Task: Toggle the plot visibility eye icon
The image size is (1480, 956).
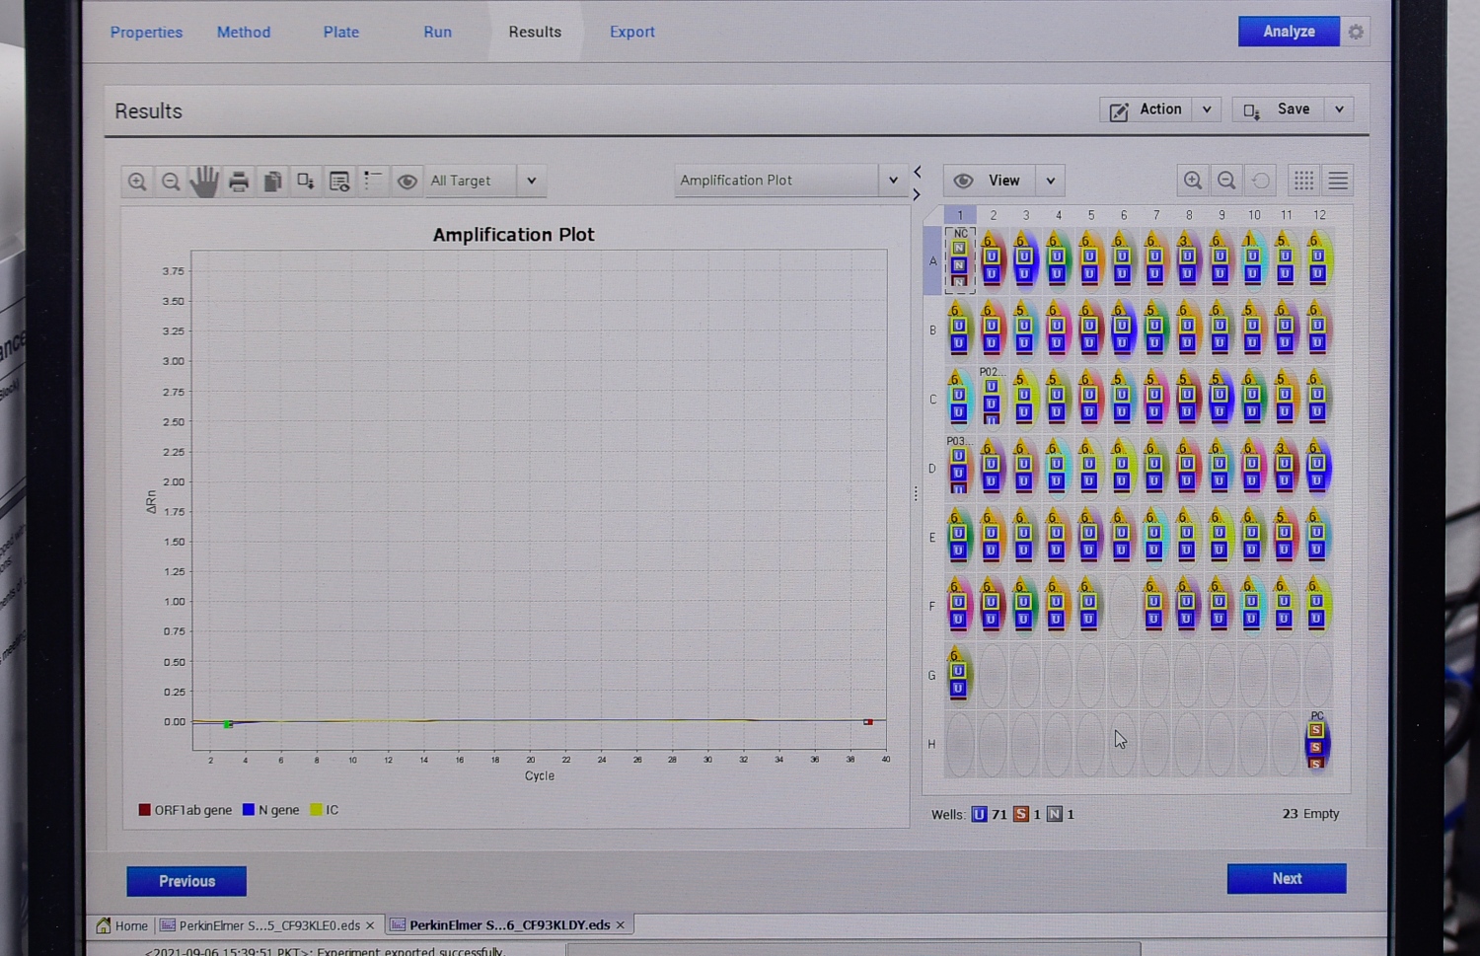Action: click(x=407, y=182)
